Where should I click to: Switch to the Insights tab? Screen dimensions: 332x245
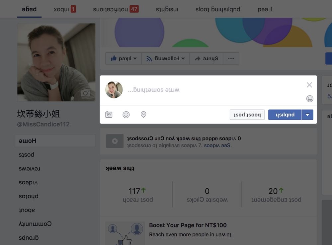click(167, 9)
